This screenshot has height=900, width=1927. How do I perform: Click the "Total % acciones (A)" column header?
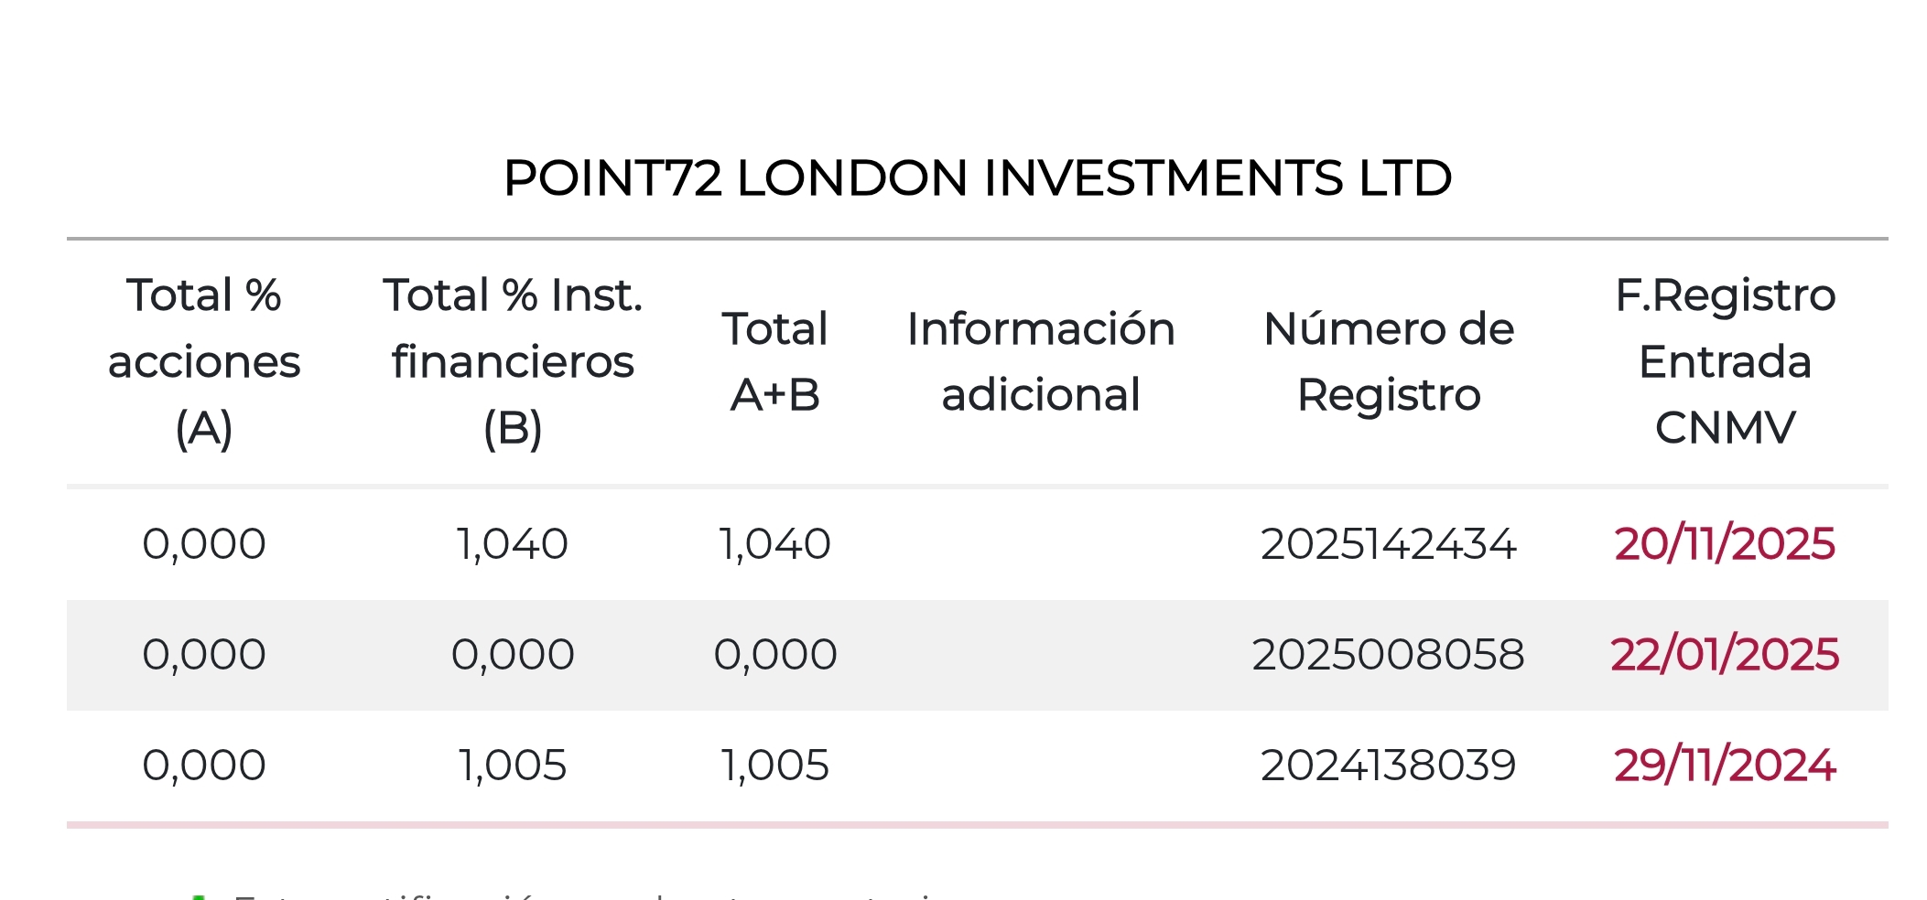point(204,361)
